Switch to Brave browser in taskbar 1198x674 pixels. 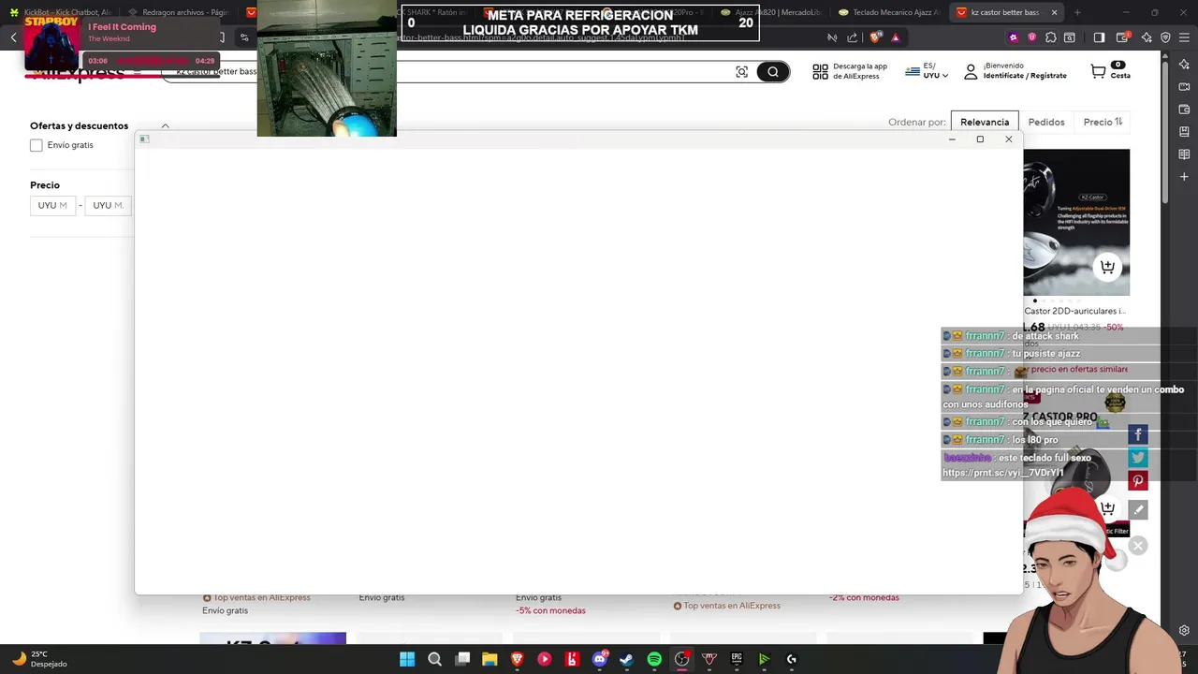coord(517,659)
